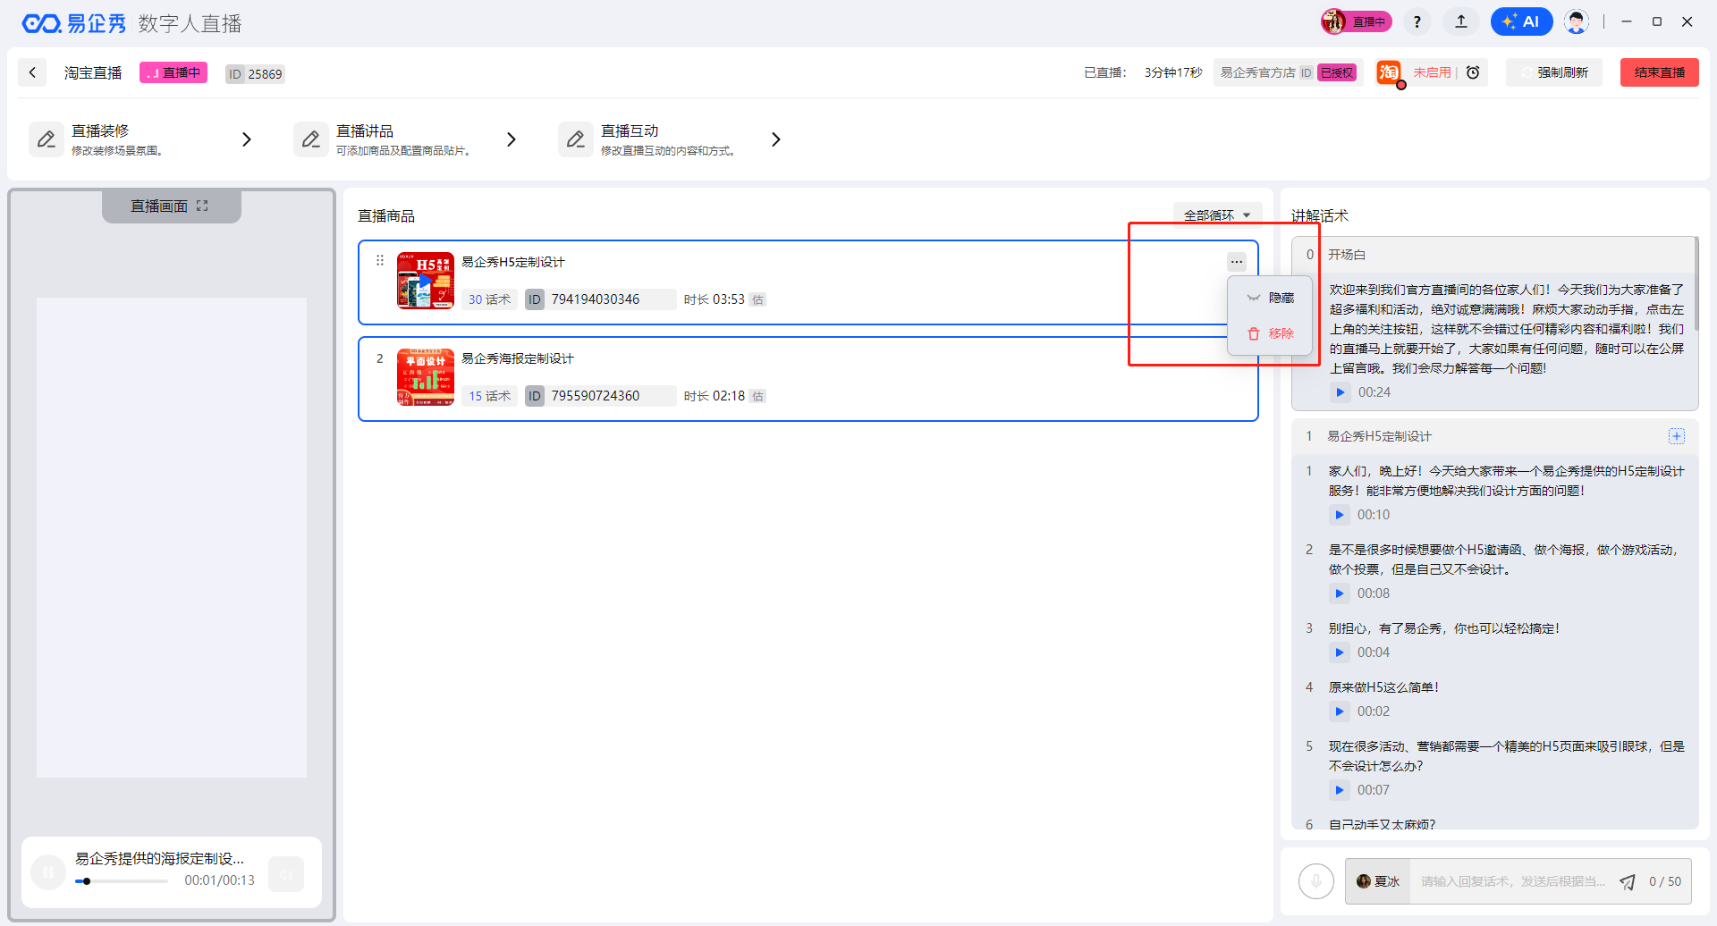Click the microphone voice input button
Image resolution: width=1717 pixels, height=926 pixels.
(1316, 881)
